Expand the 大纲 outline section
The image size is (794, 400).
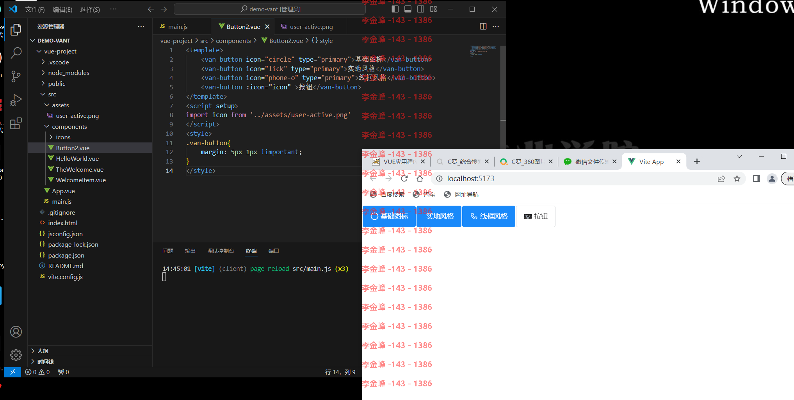(x=90, y=351)
